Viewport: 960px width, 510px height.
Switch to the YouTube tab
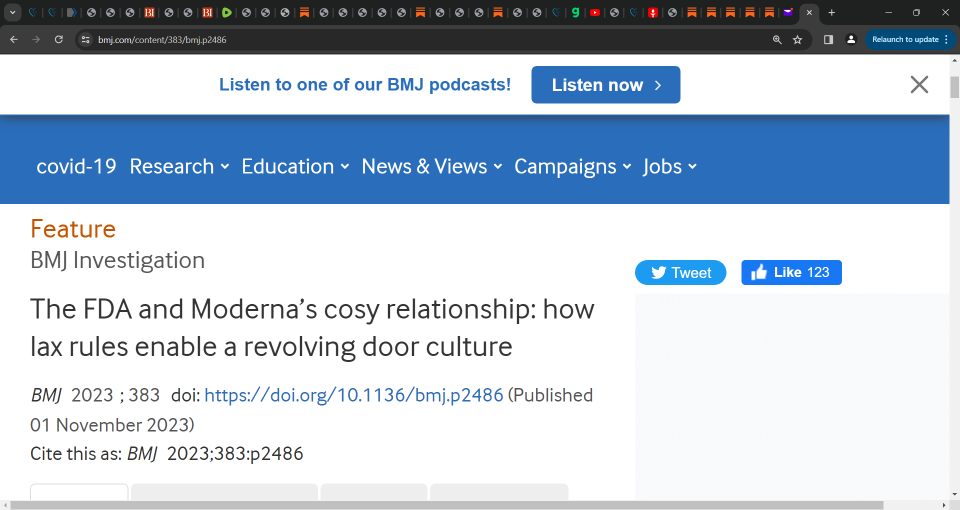pos(595,12)
